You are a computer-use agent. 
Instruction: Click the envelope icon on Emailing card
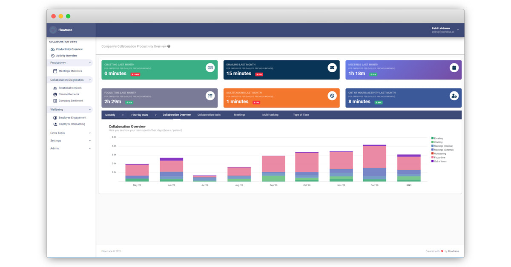click(333, 68)
